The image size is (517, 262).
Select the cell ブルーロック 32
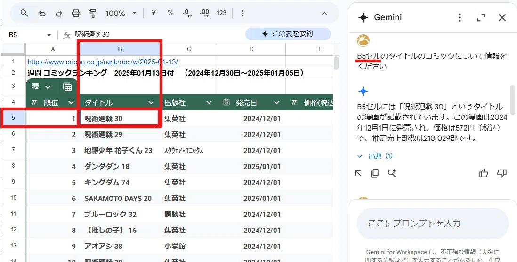pyautogui.click(x=120, y=215)
